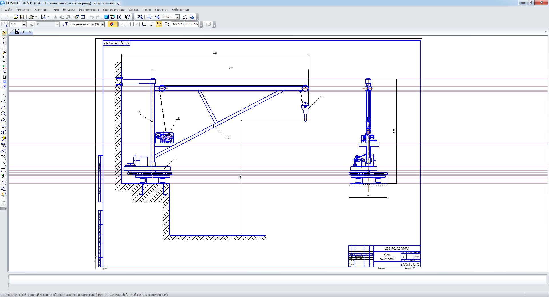Open the Библиотеки menu
The image size is (549, 297).
(x=180, y=10)
